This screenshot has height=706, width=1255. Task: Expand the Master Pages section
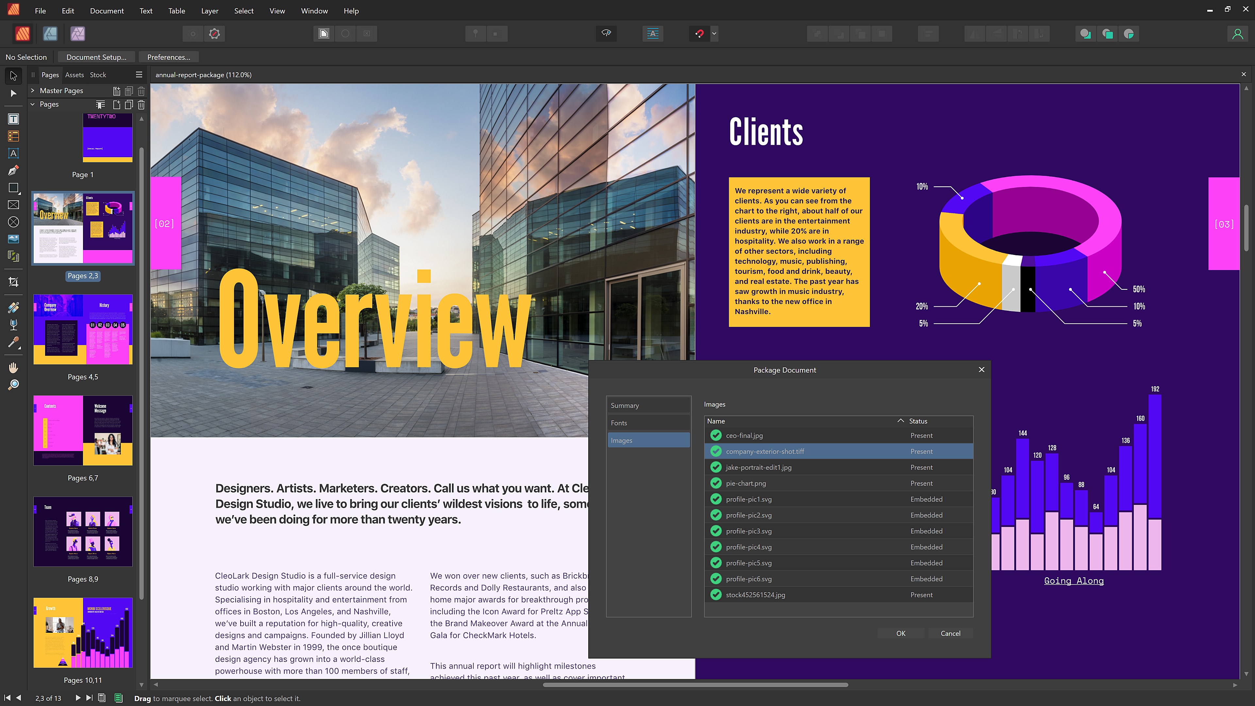(x=33, y=91)
